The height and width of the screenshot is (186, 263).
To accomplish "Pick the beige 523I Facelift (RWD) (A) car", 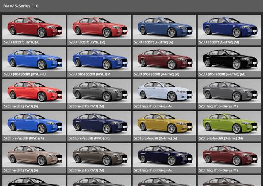I will [34, 155].
